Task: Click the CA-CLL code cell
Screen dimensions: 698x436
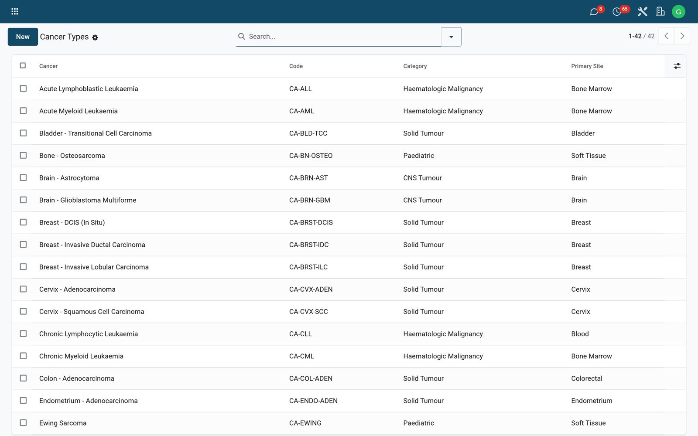Action: pyautogui.click(x=301, y=334)
